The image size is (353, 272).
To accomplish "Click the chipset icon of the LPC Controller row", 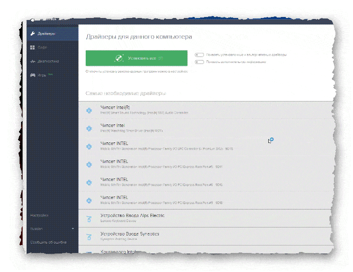I will tap(89, 146).
